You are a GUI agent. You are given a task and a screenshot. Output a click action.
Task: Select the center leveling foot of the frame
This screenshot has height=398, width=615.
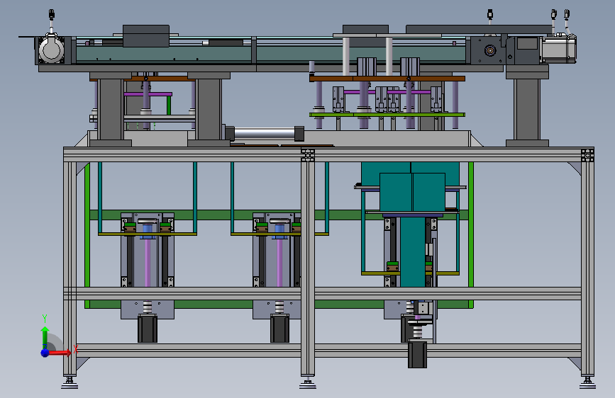coord(308,384)
